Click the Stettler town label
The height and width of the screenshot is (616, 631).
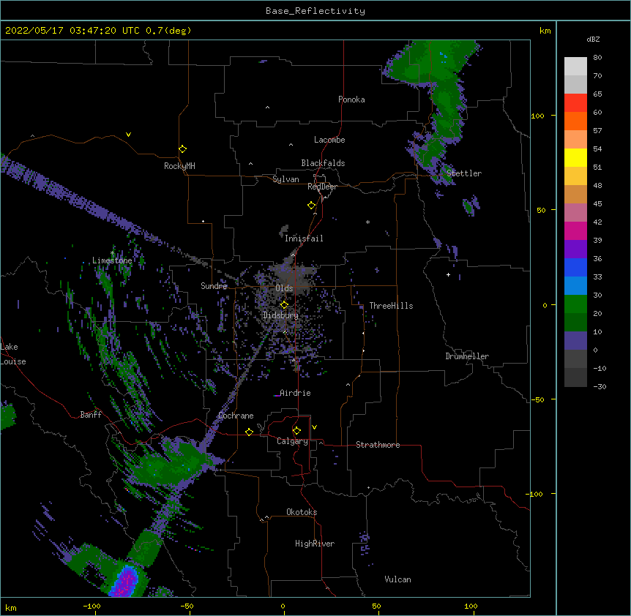pyautogui.click(x=464, y=173)
